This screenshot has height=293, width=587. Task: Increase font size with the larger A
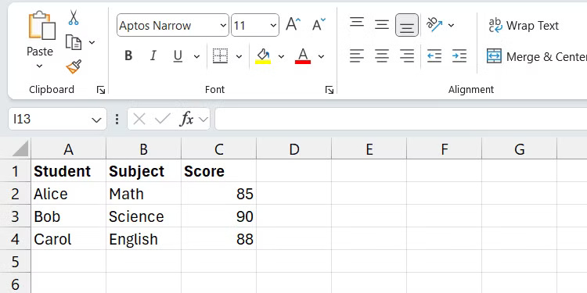point(293,25)
